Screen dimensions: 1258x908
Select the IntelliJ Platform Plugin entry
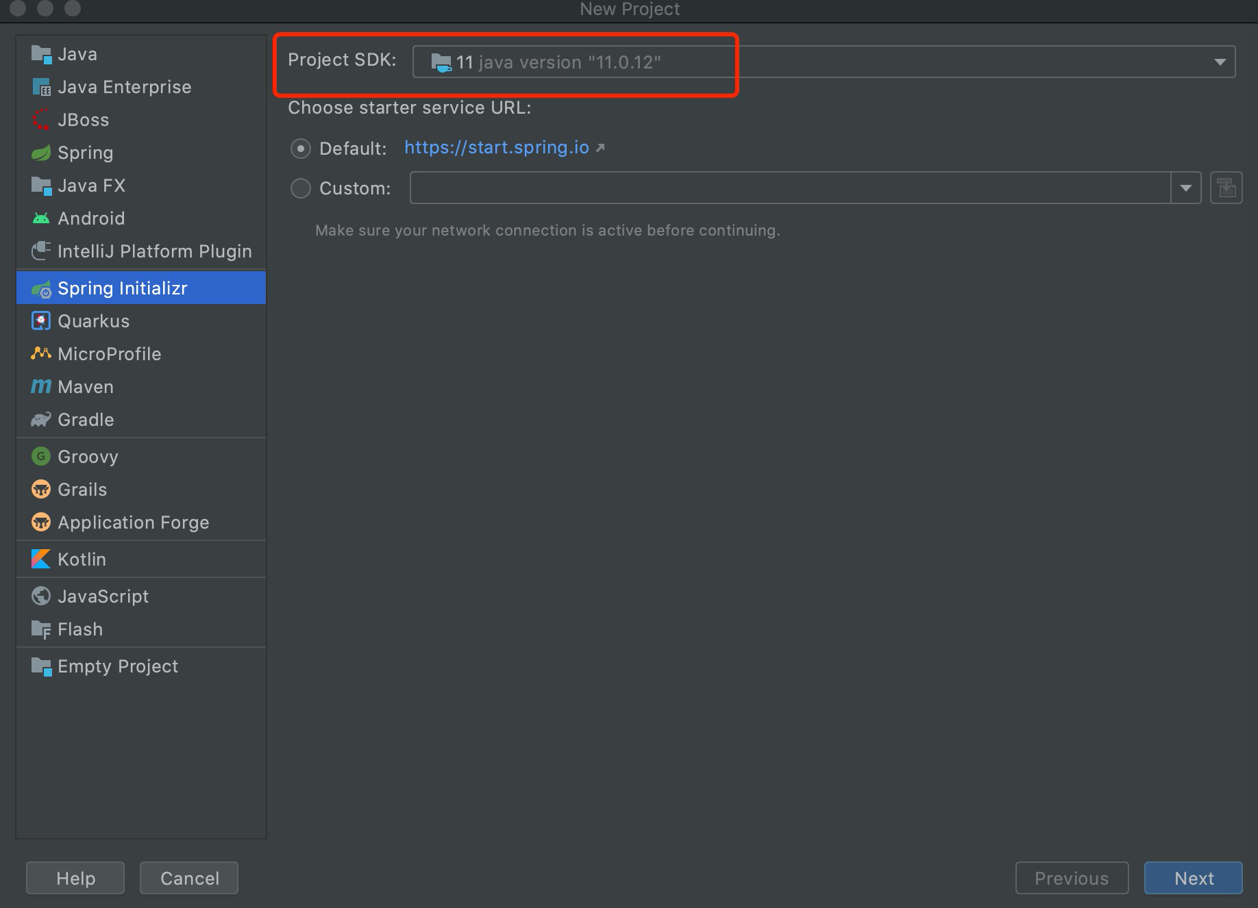141,251
